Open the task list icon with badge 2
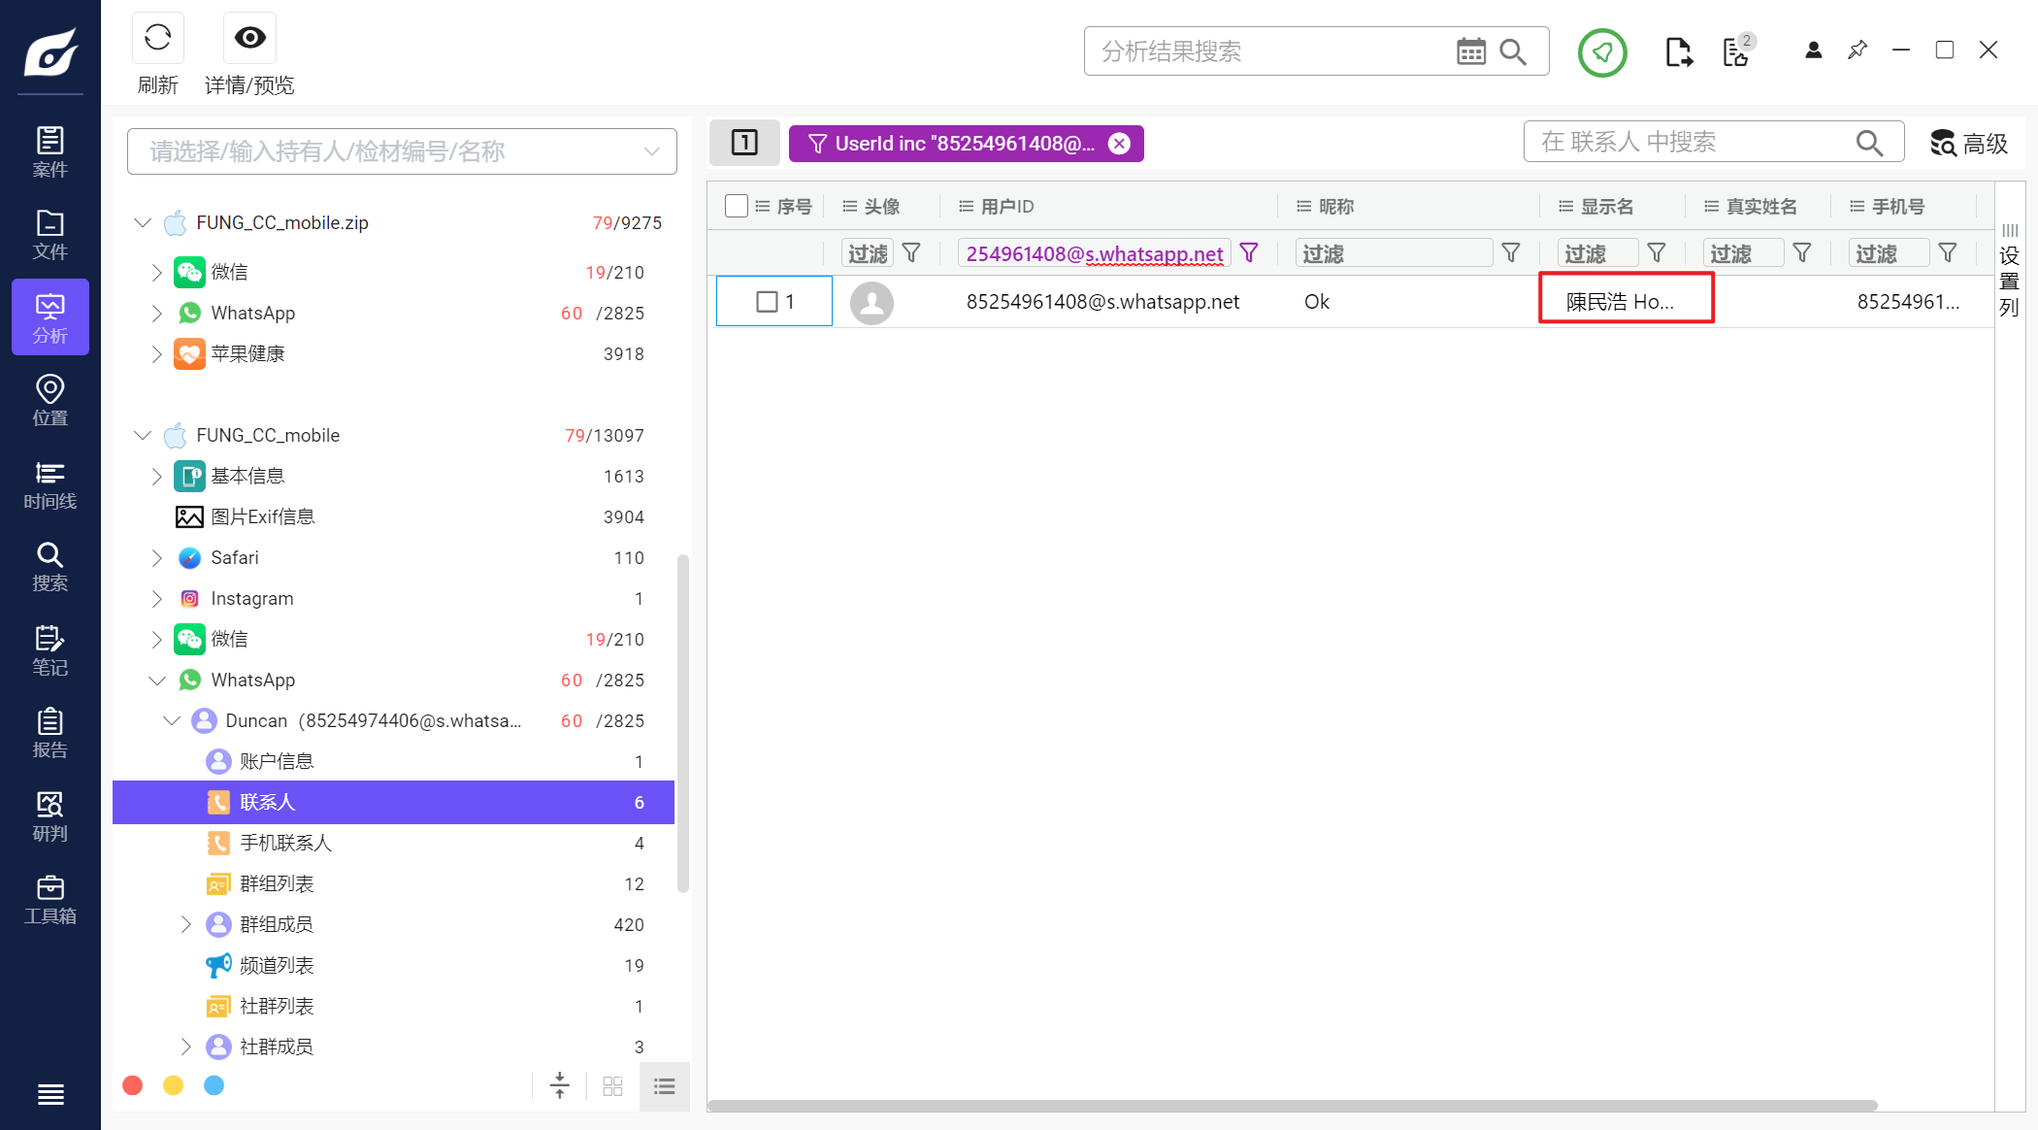Viewport: 2038px width, 1130px height. click(1735, 51)
